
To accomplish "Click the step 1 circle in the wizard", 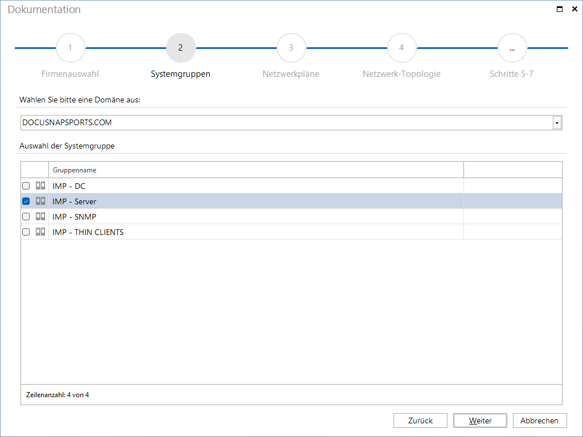I will [70, 48].
